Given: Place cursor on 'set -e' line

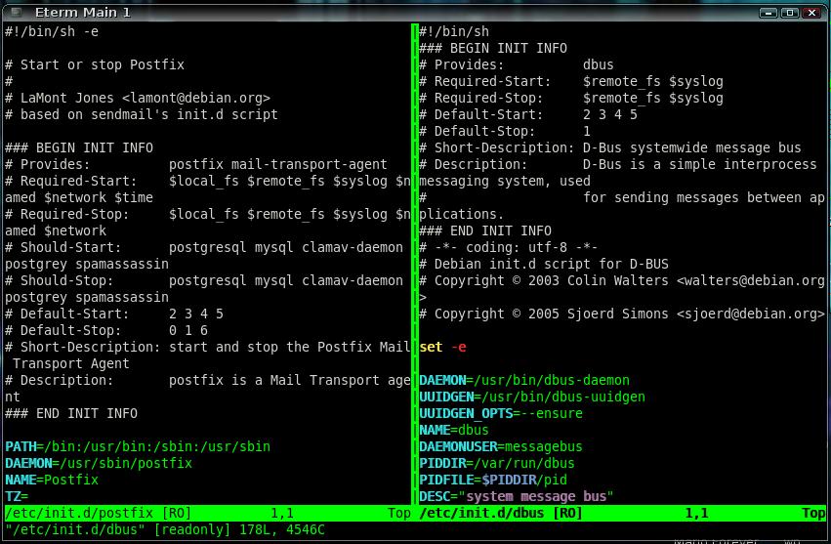Looking at the screenshot, I should pyautogui.click(x=442, y=347).
